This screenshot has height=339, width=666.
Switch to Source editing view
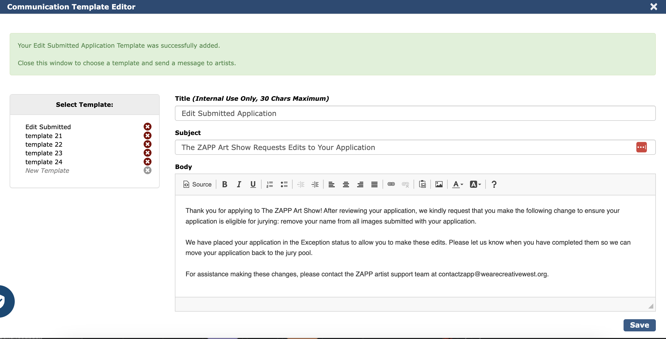tap(197, 184)
